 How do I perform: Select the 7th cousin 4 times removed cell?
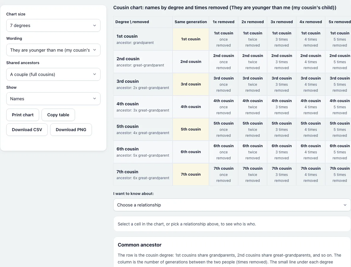pyautogui.click(x=311, y=174)
